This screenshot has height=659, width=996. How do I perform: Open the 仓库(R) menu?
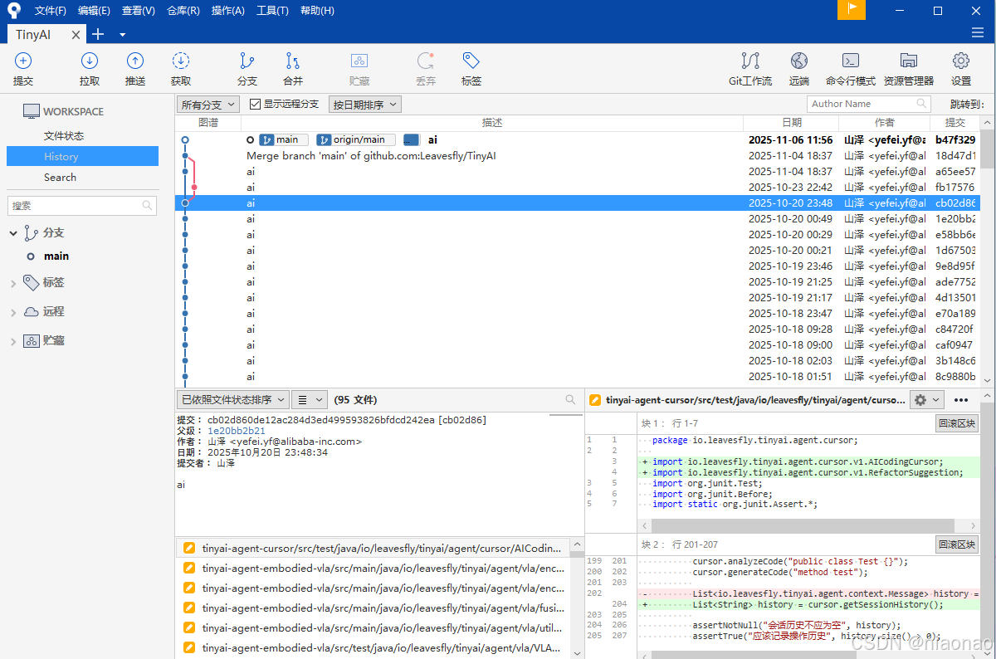point(183,11)
